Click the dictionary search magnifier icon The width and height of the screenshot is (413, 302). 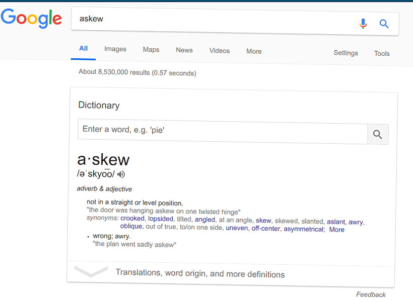click(377, 134)
